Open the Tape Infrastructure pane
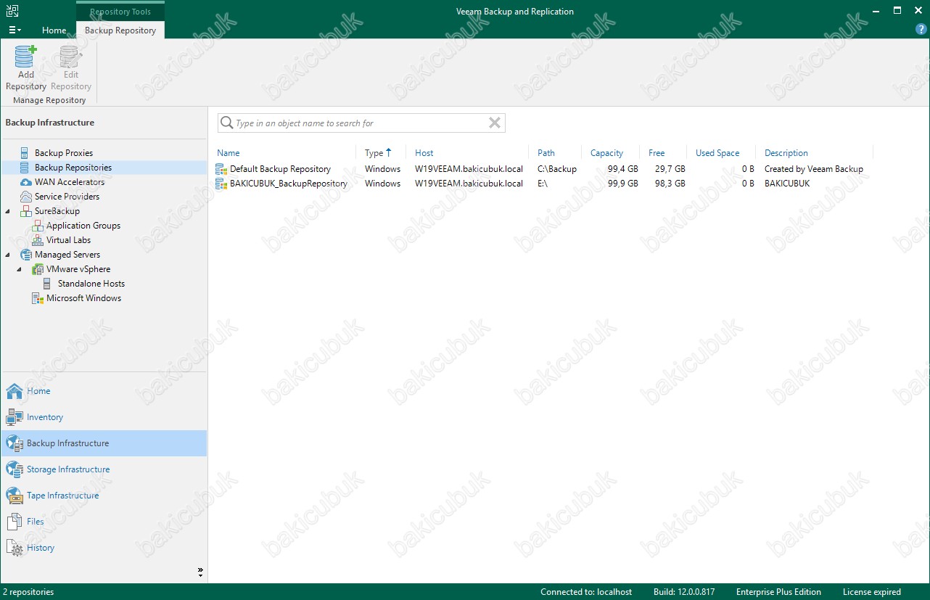Viewport: 930px width, 600px height. (104, 496)
